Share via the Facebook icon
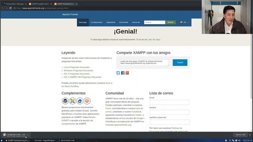This screenshot has height=142, width=253. pos(123,73)
